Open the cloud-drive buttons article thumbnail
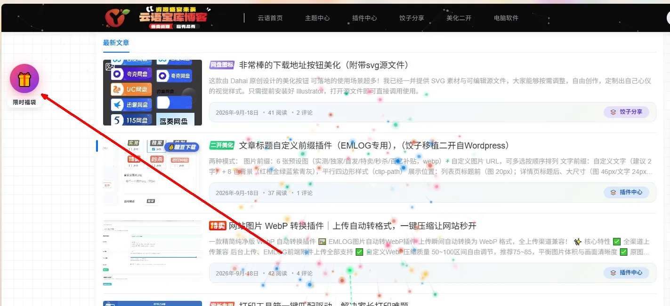 tap(153, 93)
